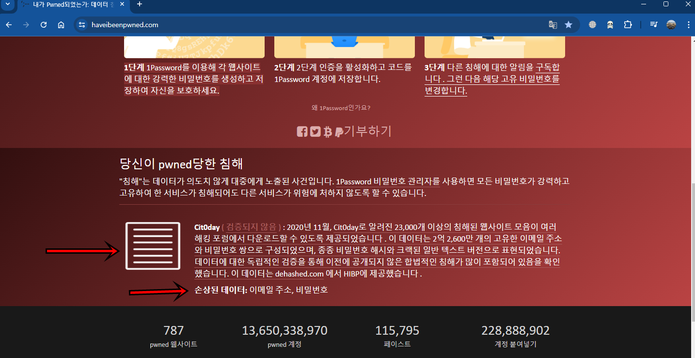The width and height of the screenshot is (695, 358).
Task: Click the 787 pwned sites count
Action: click(174, 331)
